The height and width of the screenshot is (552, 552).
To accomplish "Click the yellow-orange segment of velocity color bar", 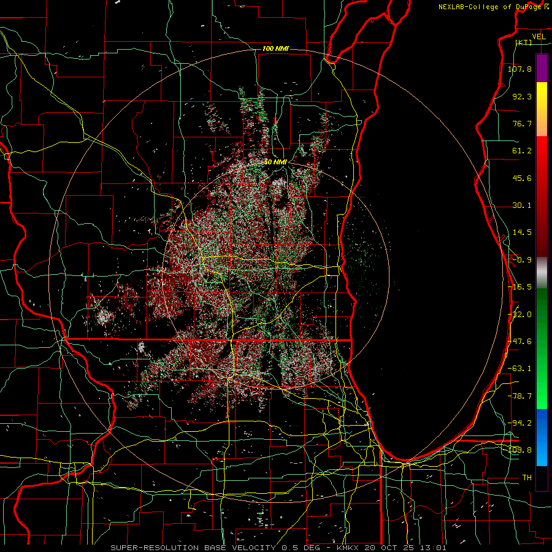I will pos(542,109).
